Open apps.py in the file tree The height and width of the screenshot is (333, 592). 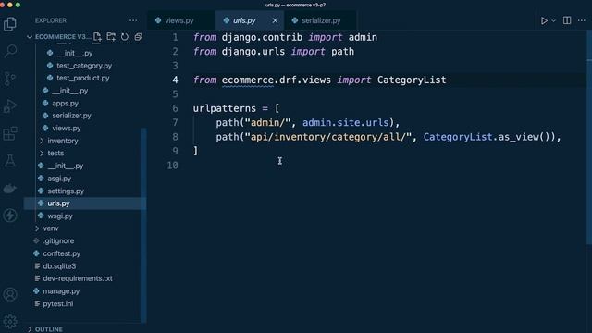tap(66, 103)
